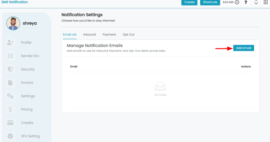Select the Email List tab
The image size is (270, 142).
70,35
